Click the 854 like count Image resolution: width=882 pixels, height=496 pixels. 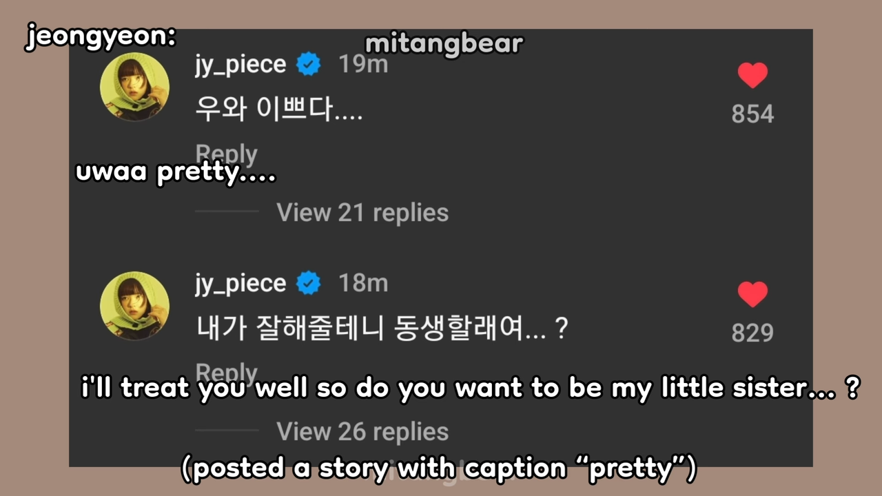(752, 114)
